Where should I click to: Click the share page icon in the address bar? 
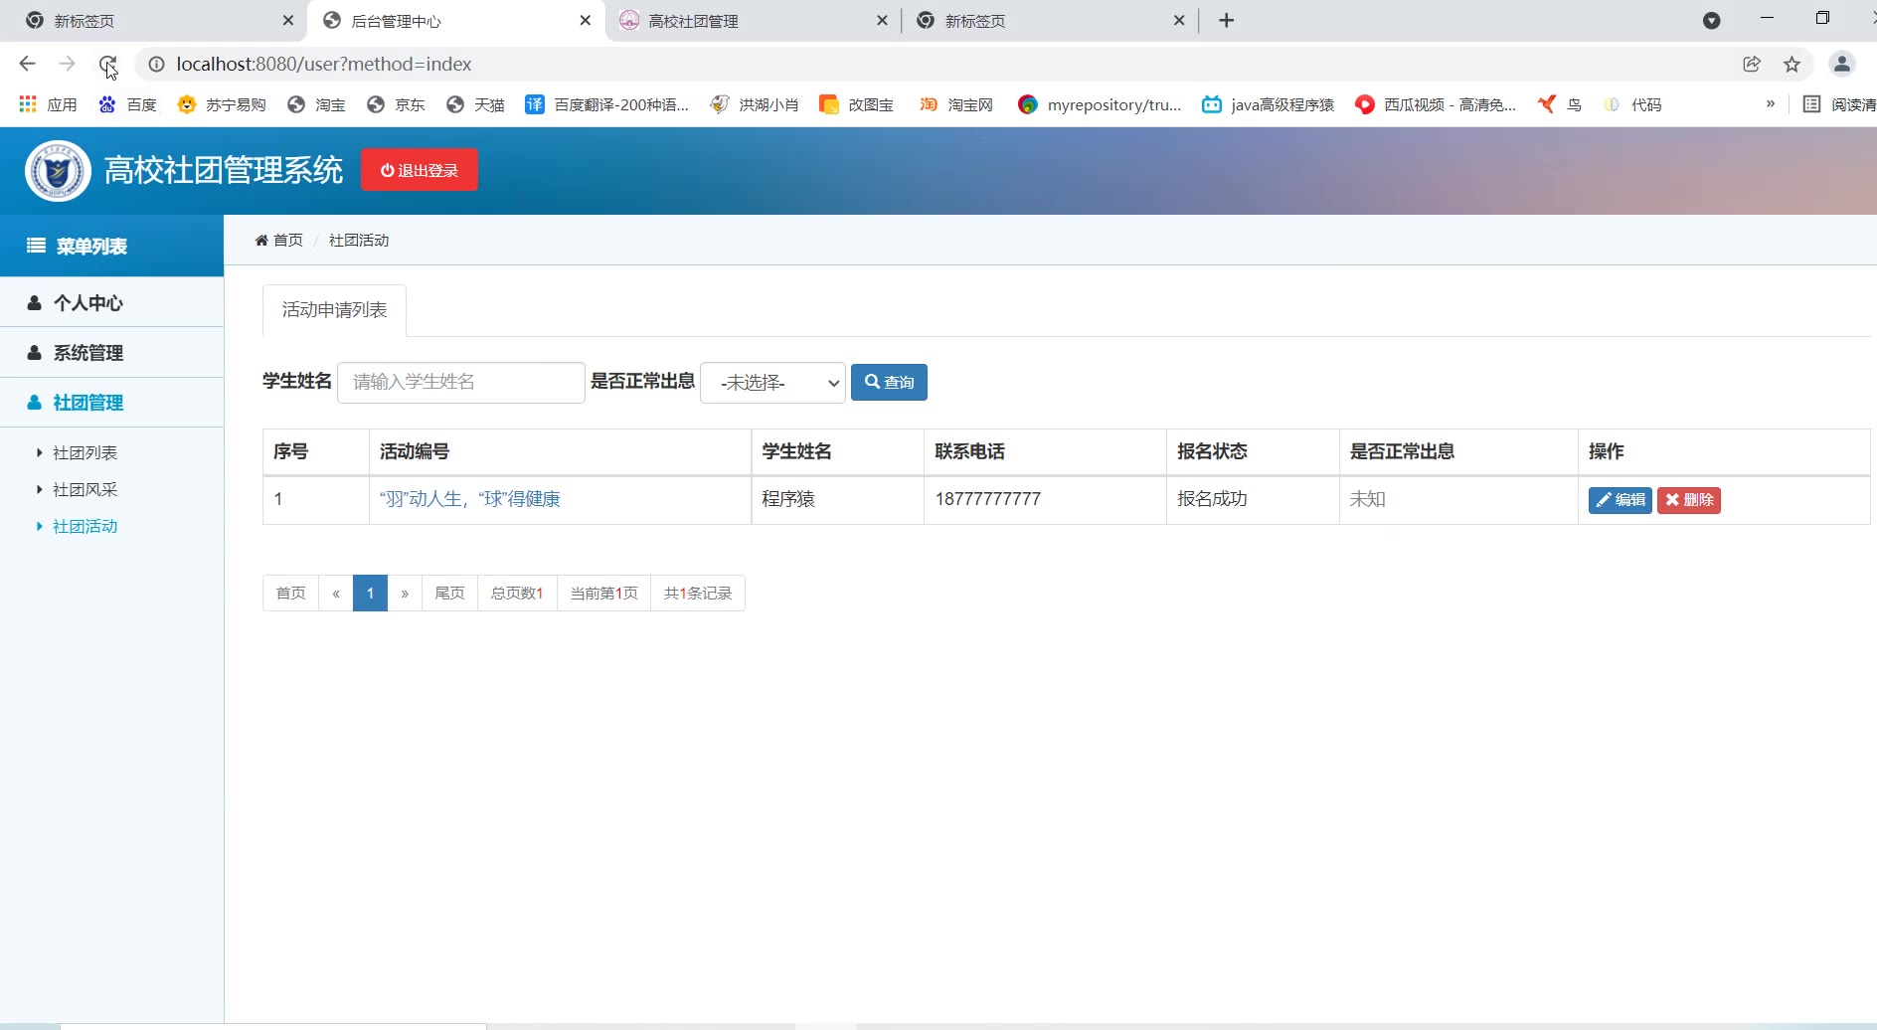[x=1752, y=65]
